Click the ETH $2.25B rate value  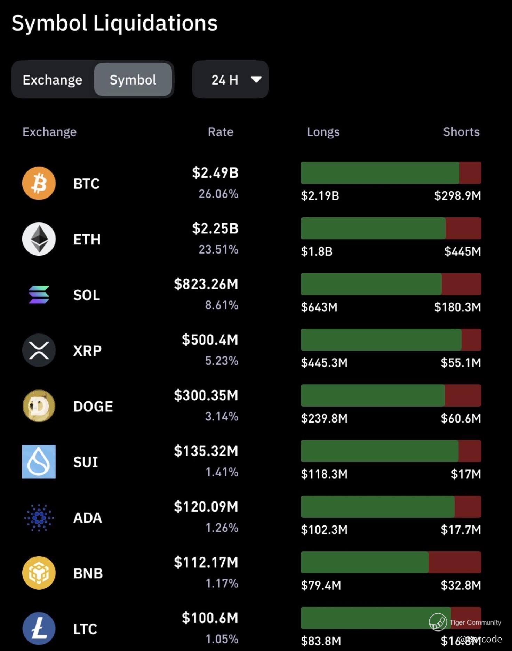(x=215, y=228)
